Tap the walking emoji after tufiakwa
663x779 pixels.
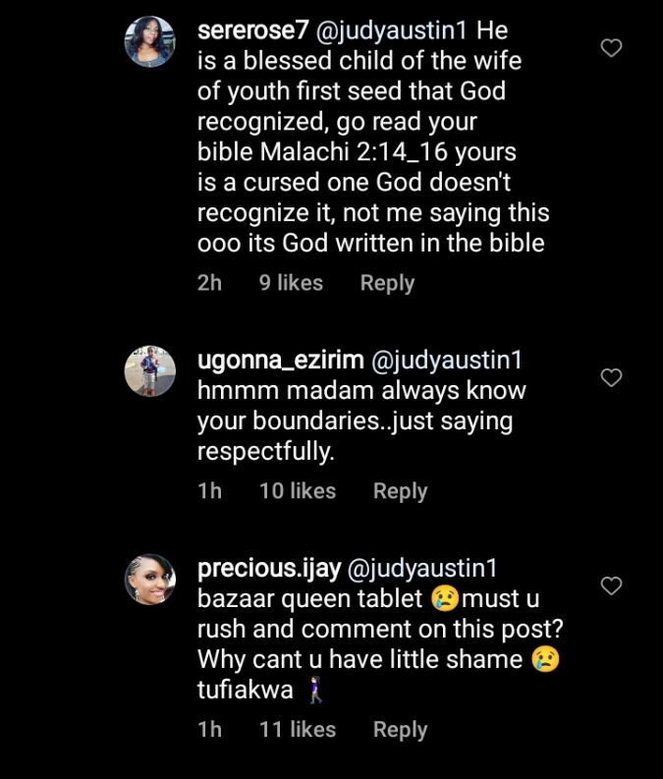pos(314,691)
